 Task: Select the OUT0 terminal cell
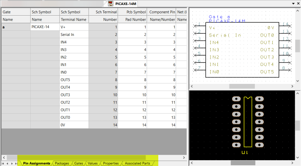coord(74,117)
